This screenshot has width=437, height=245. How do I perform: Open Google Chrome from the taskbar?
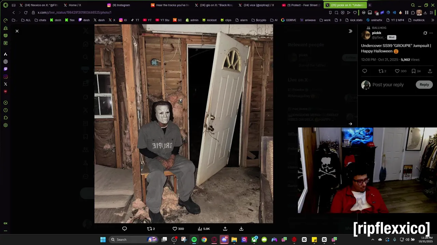click(204, 240)
